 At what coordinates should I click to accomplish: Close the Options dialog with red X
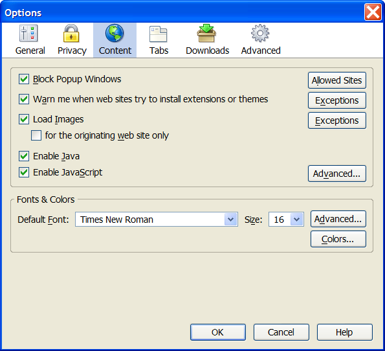pos(373,12)
